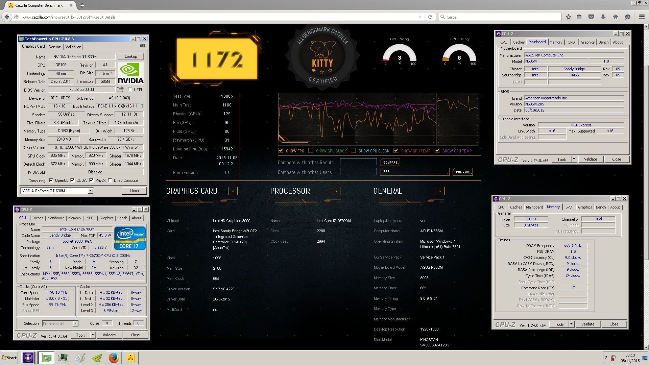Viewport: 649px width, 365px height.
Task: Show hidden system tray icons
Action: 606,358
